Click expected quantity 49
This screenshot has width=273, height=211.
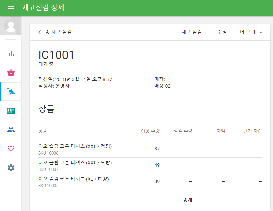157,165
